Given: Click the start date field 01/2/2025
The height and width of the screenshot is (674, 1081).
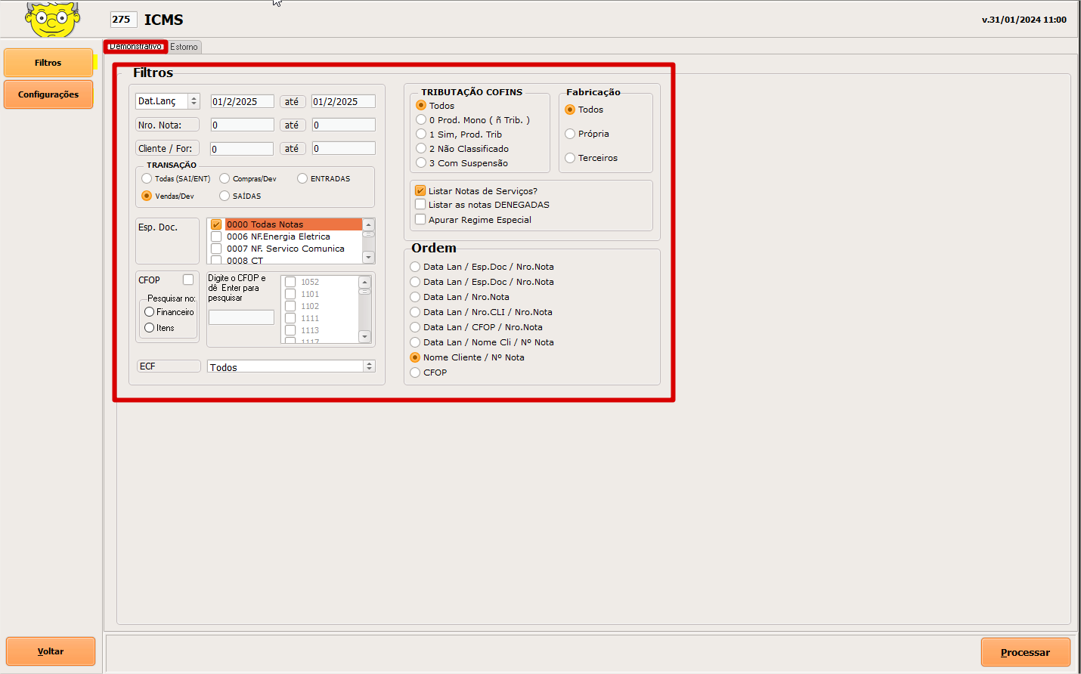Looking at the screenshot, I should (x=242, y=101).
